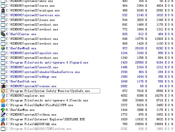This screenshot has width=175, height=132.
Task: Click the ShadowService.exe window icon
Action: pos(3,72)
